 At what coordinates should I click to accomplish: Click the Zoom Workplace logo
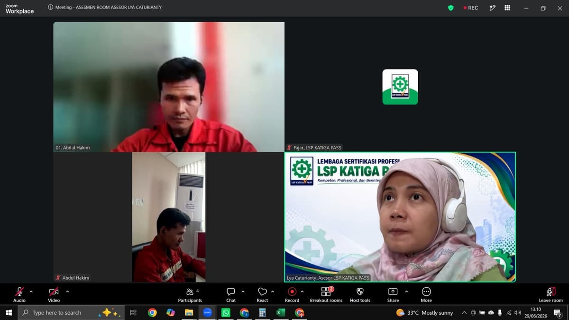(x=19, y=9)
